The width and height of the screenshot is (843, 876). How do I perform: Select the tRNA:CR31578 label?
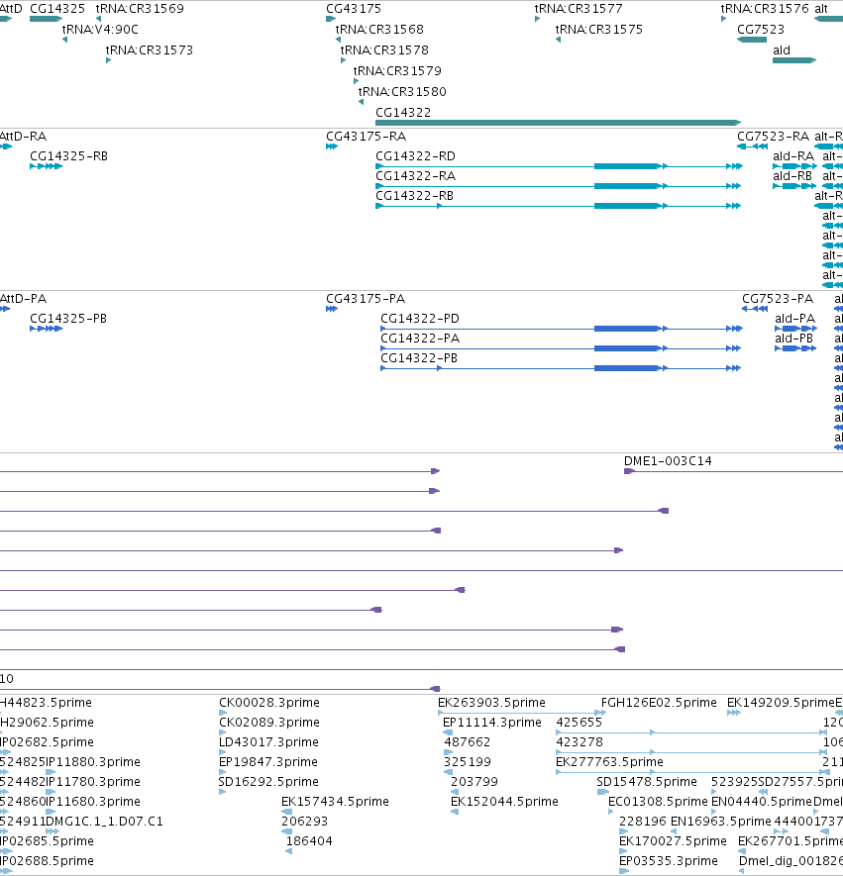pos(384,50)
